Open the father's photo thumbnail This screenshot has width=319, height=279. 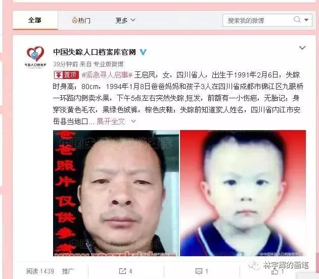click(x=116, y=193)
